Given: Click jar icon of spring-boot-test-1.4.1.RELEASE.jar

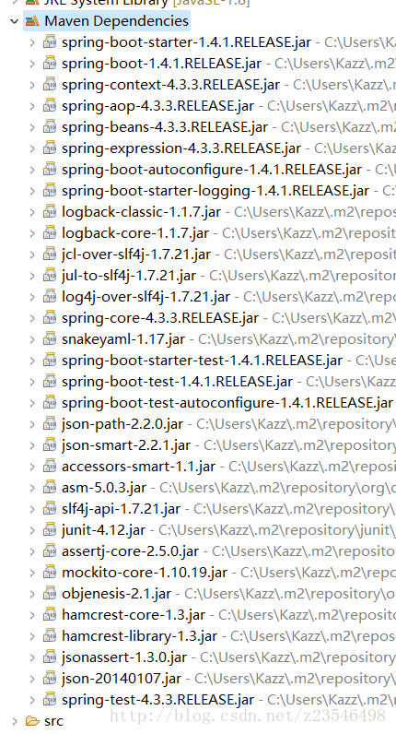Looking at the screenshot, I should (x=50, y=382).
